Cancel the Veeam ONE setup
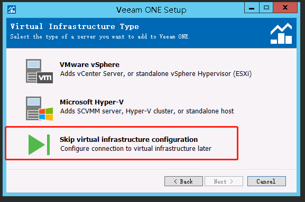 (x=266, y=181)
